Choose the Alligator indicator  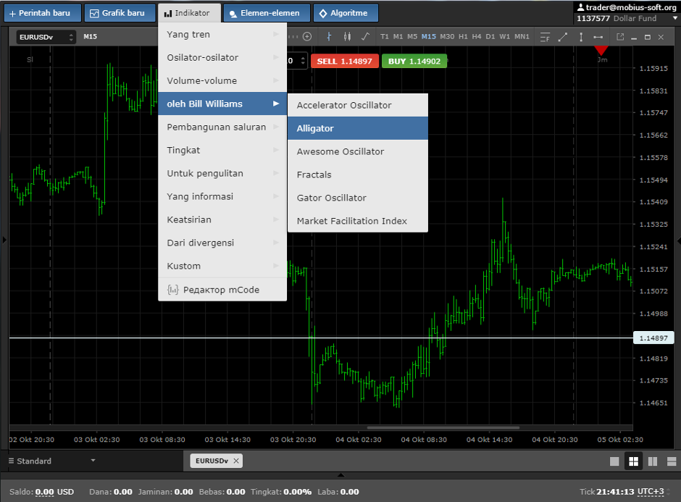point(358,128)
